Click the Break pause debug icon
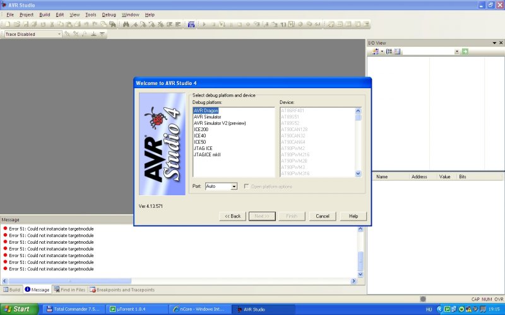 (x=230, y=24)
